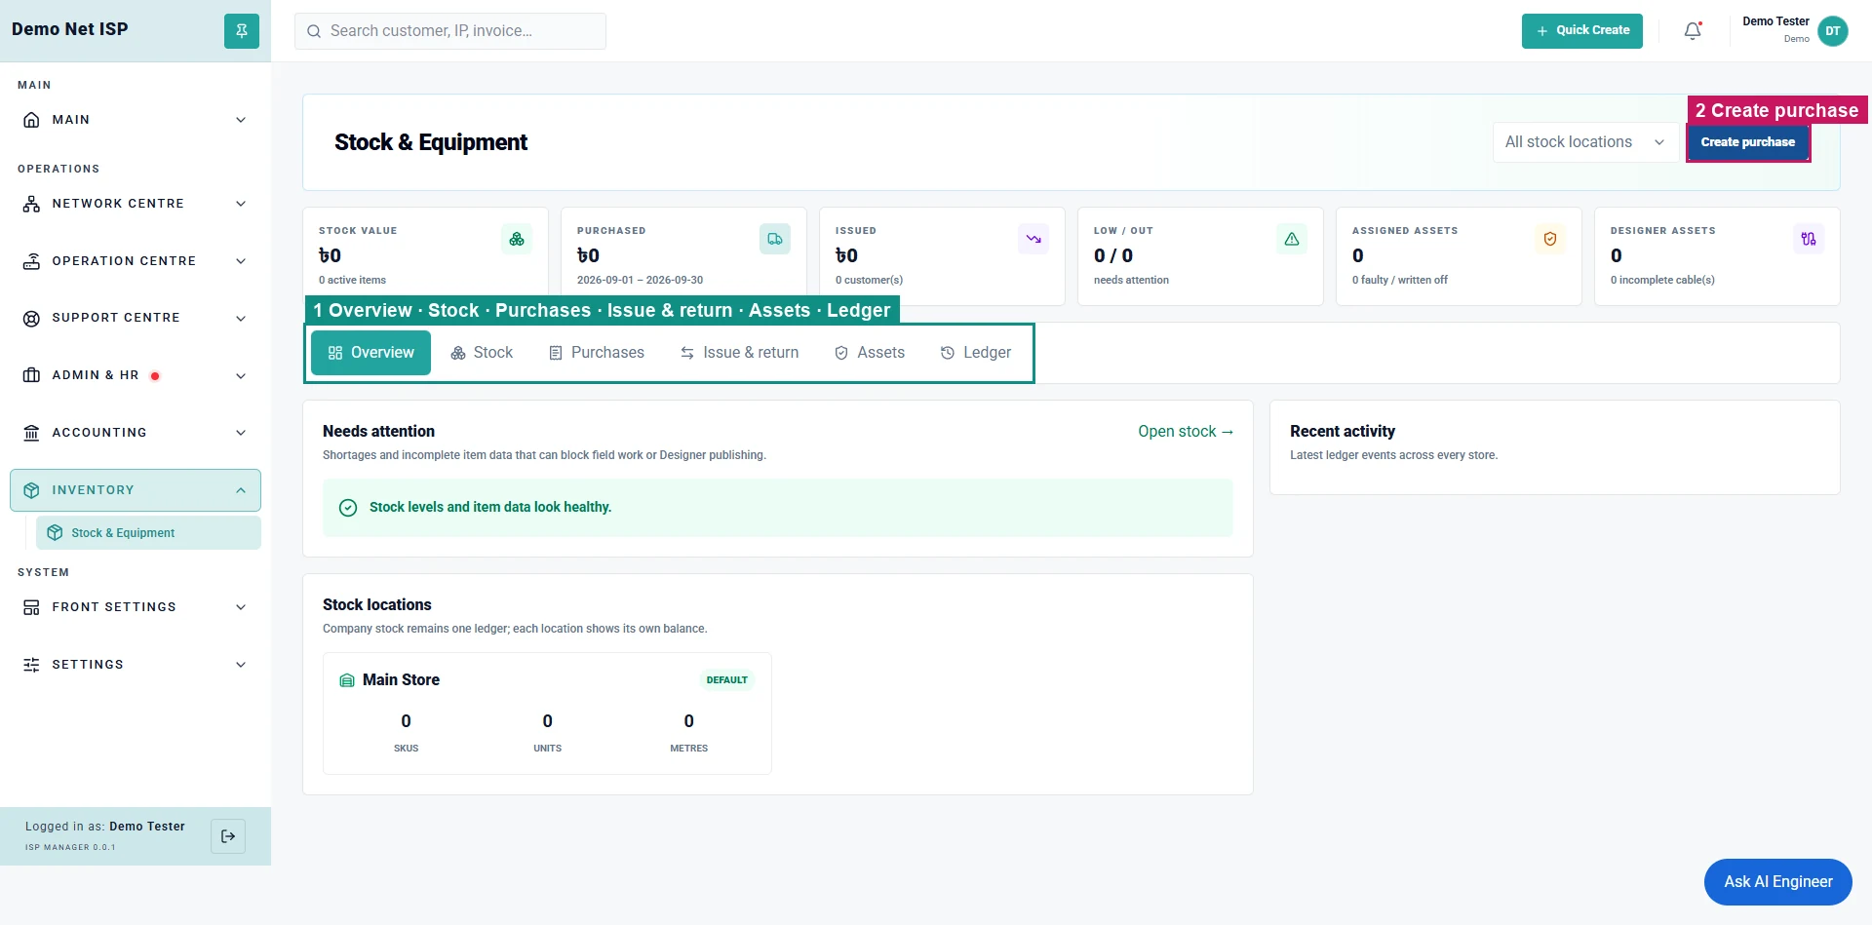Image resolution: width=1872 pixels, height=925 pixels.
Task: Open the Ledger tab
Action: tap(976, 353)
